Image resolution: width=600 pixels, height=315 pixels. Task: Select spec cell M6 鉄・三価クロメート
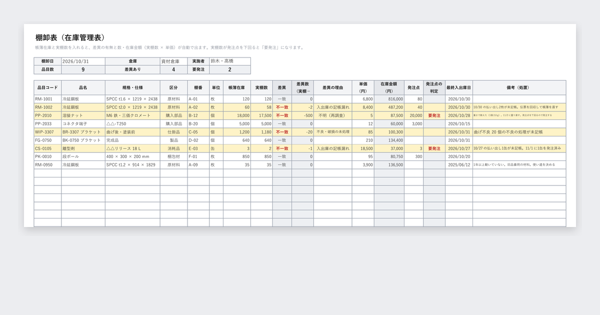tap(132, 115)
